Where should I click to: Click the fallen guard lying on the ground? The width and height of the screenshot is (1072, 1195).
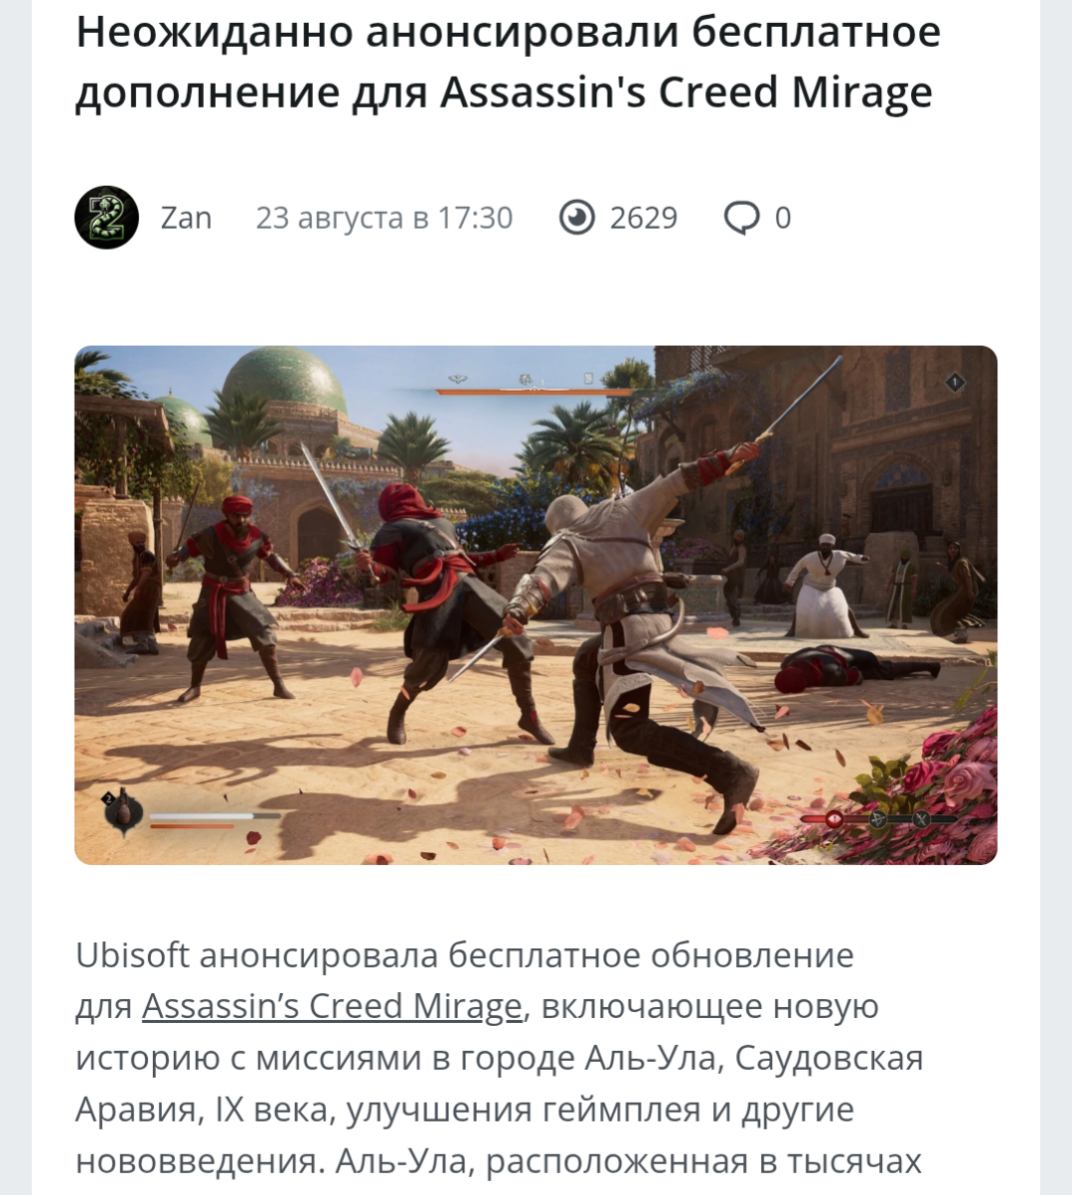pyautogui.click(x=854, y=668)
